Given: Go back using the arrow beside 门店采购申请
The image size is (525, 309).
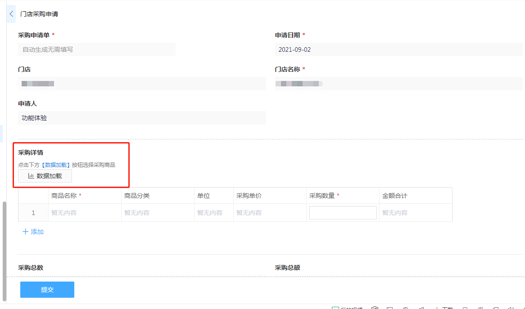Looking at the screenshot, I should [11, 14].
